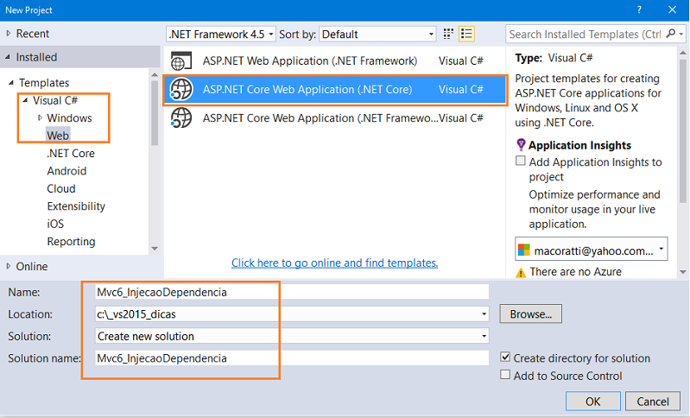Select the Reporting template category
The height and width of the screenshot is (418, 690).
click(71, 241)
